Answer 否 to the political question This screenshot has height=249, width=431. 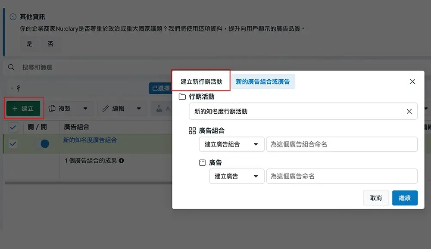(x=50, y=44)
